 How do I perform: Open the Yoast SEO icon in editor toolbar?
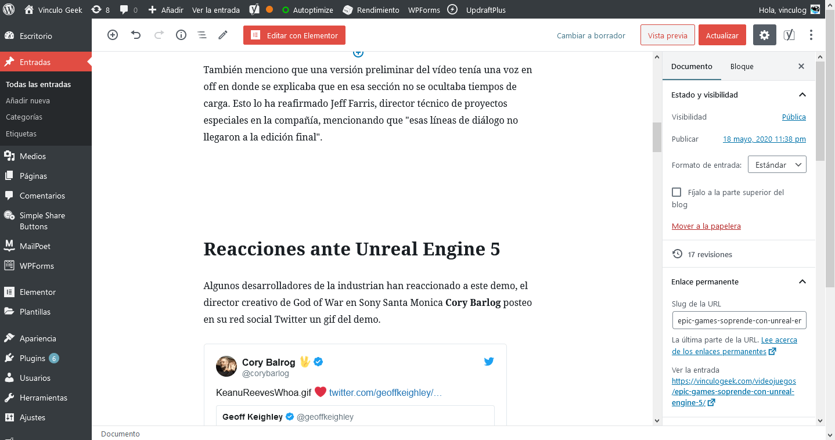pos(789,35)
